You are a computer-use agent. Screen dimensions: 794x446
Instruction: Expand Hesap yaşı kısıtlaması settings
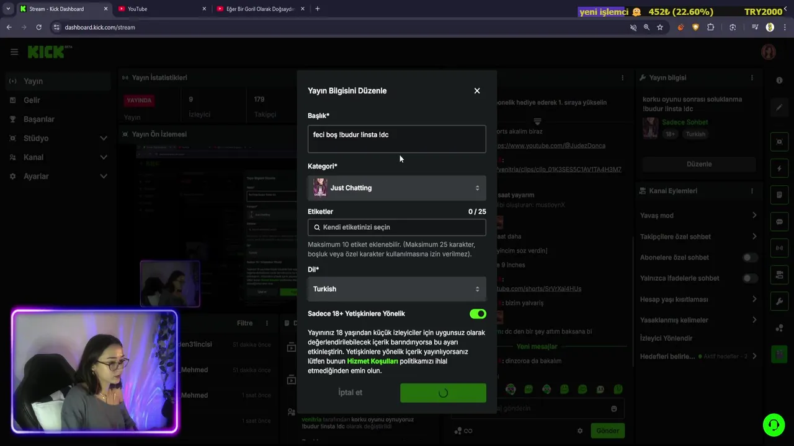(698, 299)
